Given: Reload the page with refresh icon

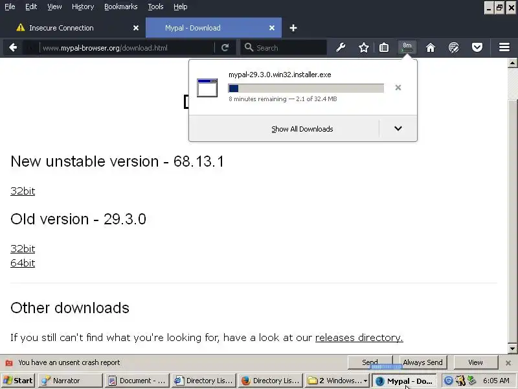Looking at the screenshot, I should (x=225, y=47).
